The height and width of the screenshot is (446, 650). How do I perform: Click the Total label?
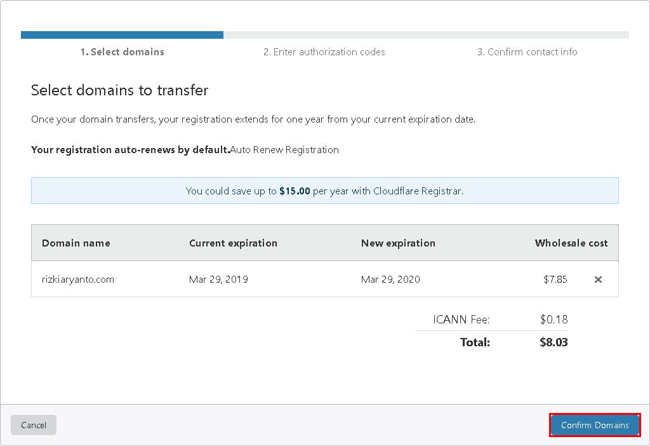pos(475,342)
